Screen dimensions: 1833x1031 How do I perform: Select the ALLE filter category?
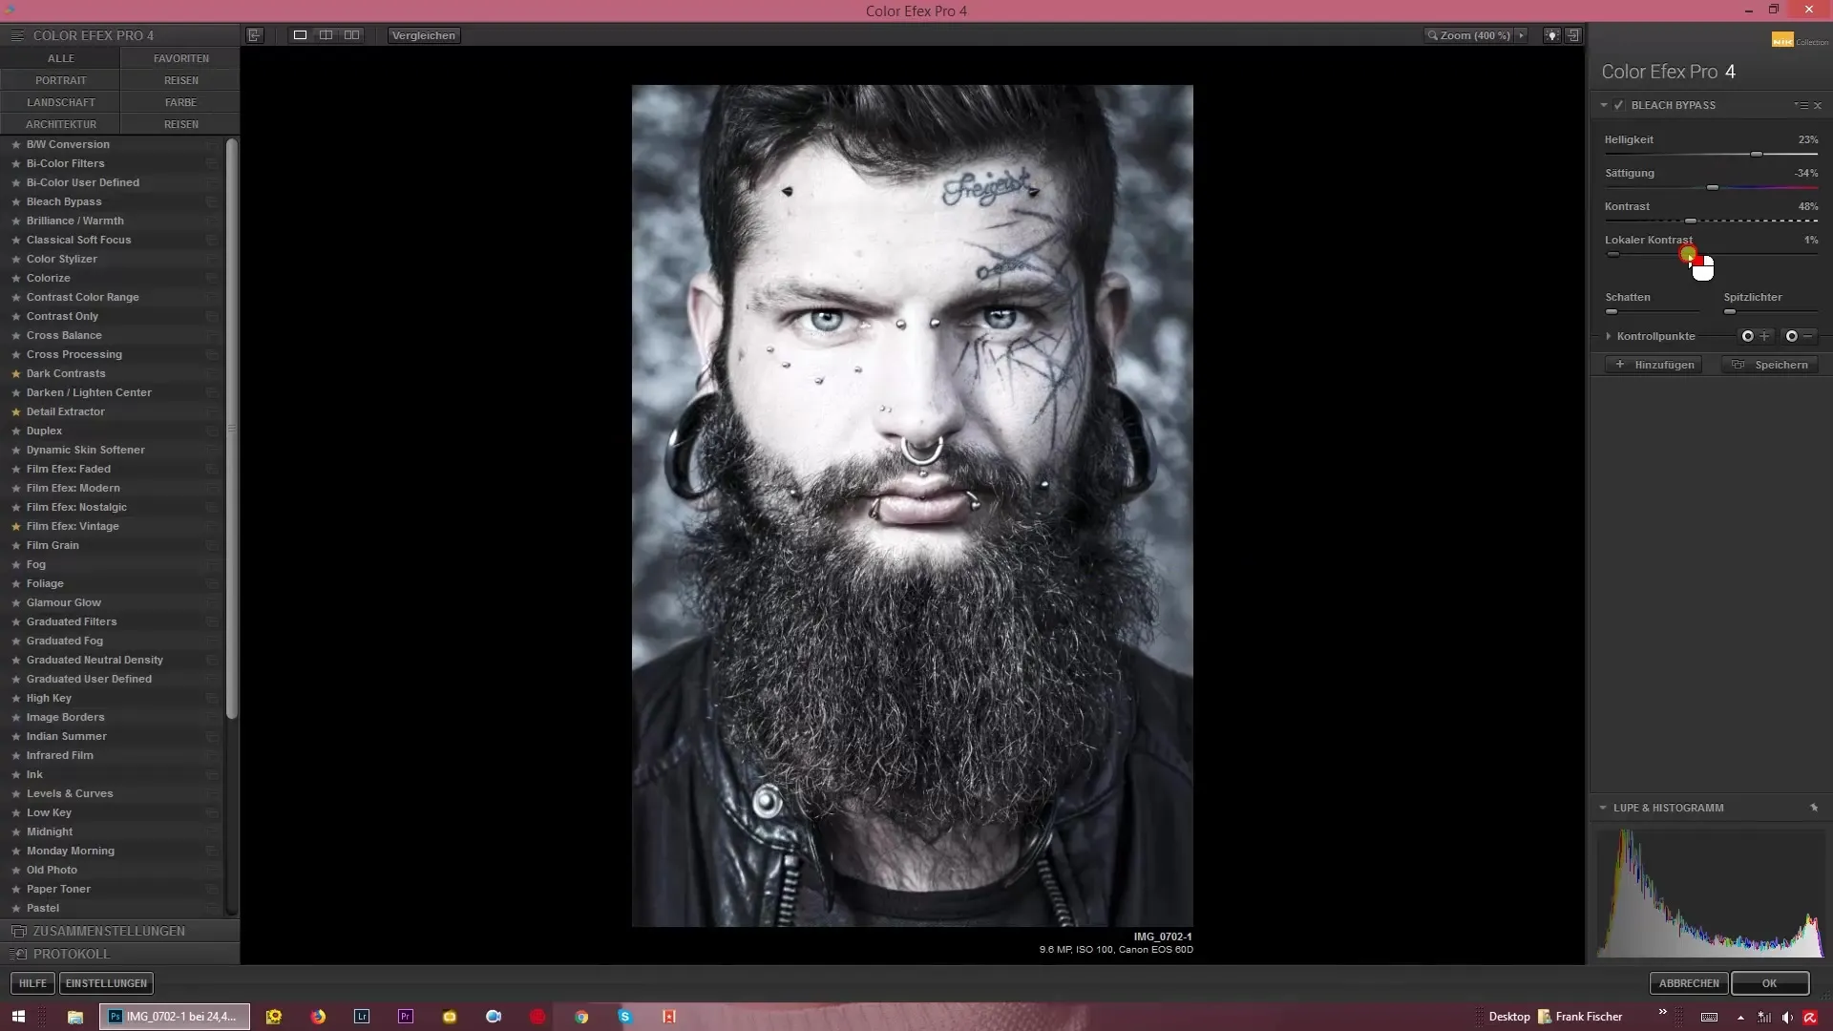point(60,58)
